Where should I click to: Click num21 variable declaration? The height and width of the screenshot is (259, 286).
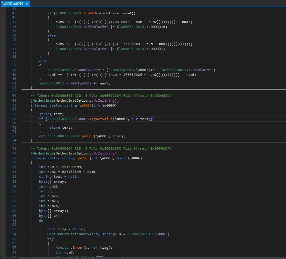pos(53,186)
